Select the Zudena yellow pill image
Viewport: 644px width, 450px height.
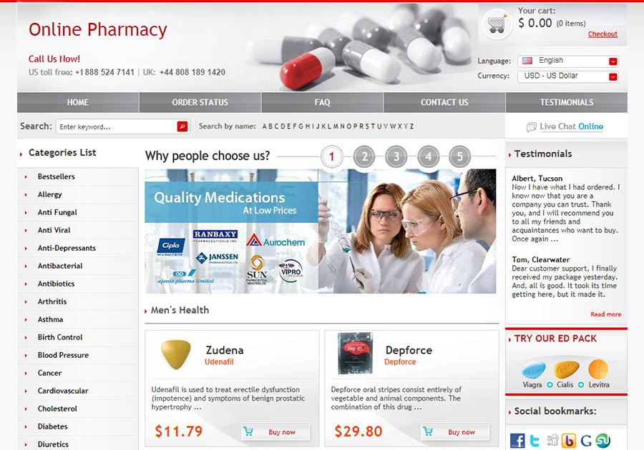176,354
